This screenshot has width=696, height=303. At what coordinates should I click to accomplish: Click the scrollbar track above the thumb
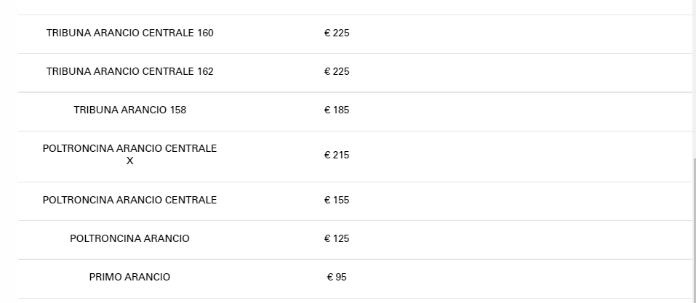[694, 73]
